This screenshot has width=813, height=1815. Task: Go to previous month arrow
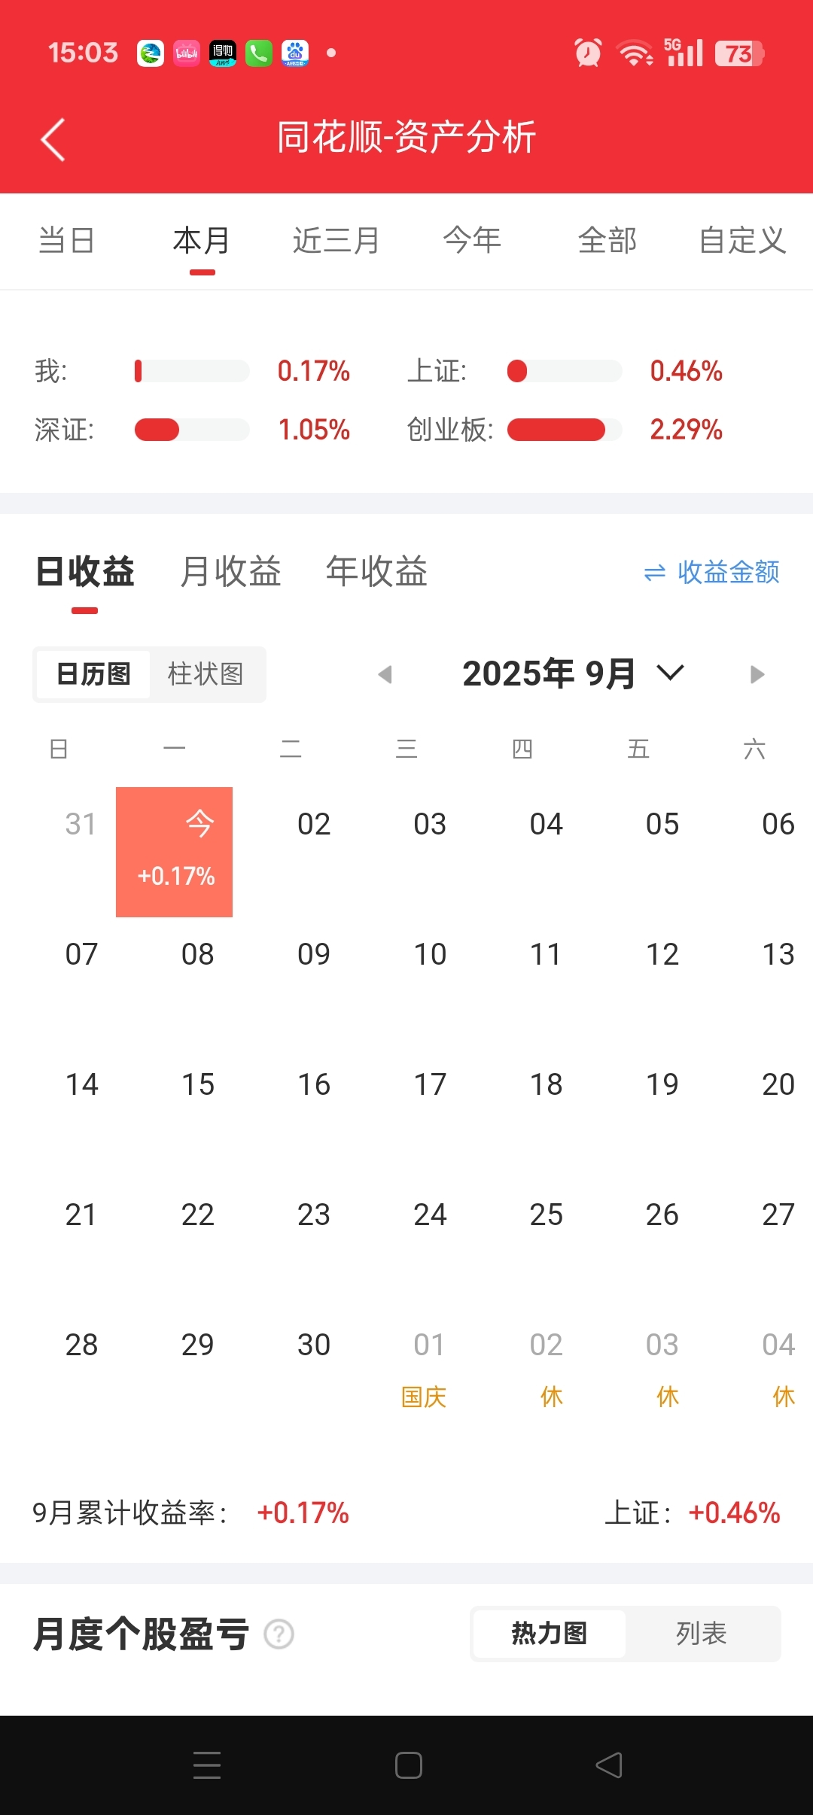coord(385,674)
